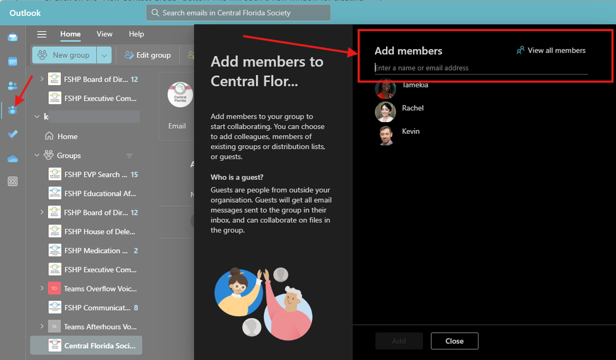Expand the first FSHP Board of Dir... group
This screenshot has width=616, height=360.
click(x=42, y=79)
